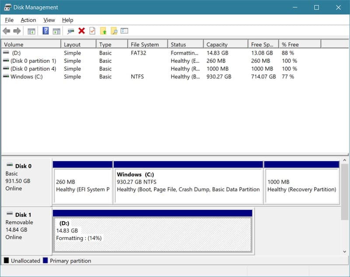This screenshot has height=277, width=350.
Task: Open the File menu
Action: (x=9, y=20)
